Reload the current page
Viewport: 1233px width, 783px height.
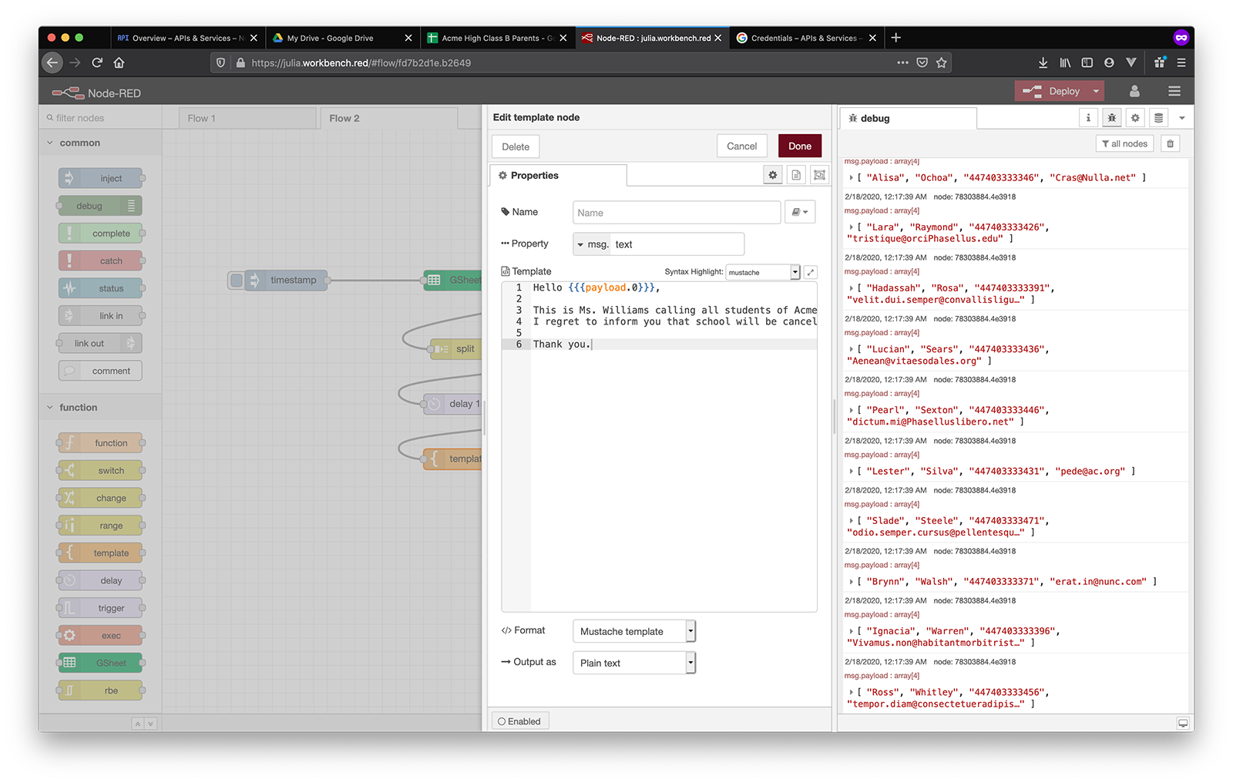[x=97, y=62]
